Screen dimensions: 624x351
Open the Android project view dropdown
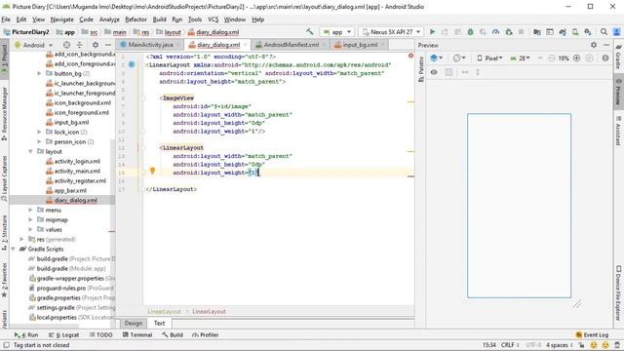(x=34, y=45)
